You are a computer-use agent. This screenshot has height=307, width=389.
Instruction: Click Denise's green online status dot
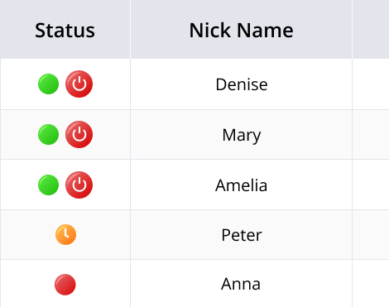tap(48, 84)
